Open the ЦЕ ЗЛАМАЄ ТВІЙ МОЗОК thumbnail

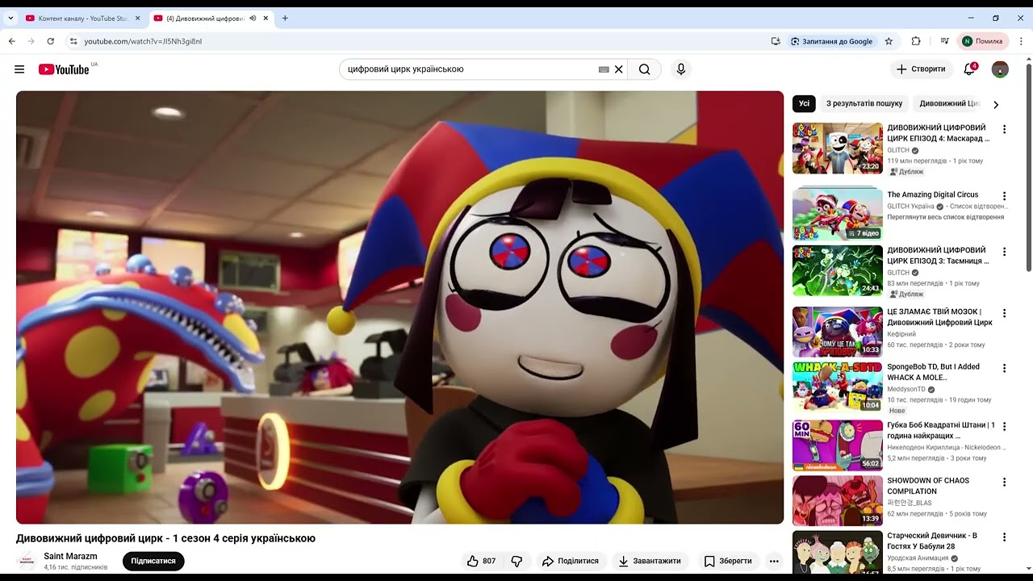click(x=838, y=332)
